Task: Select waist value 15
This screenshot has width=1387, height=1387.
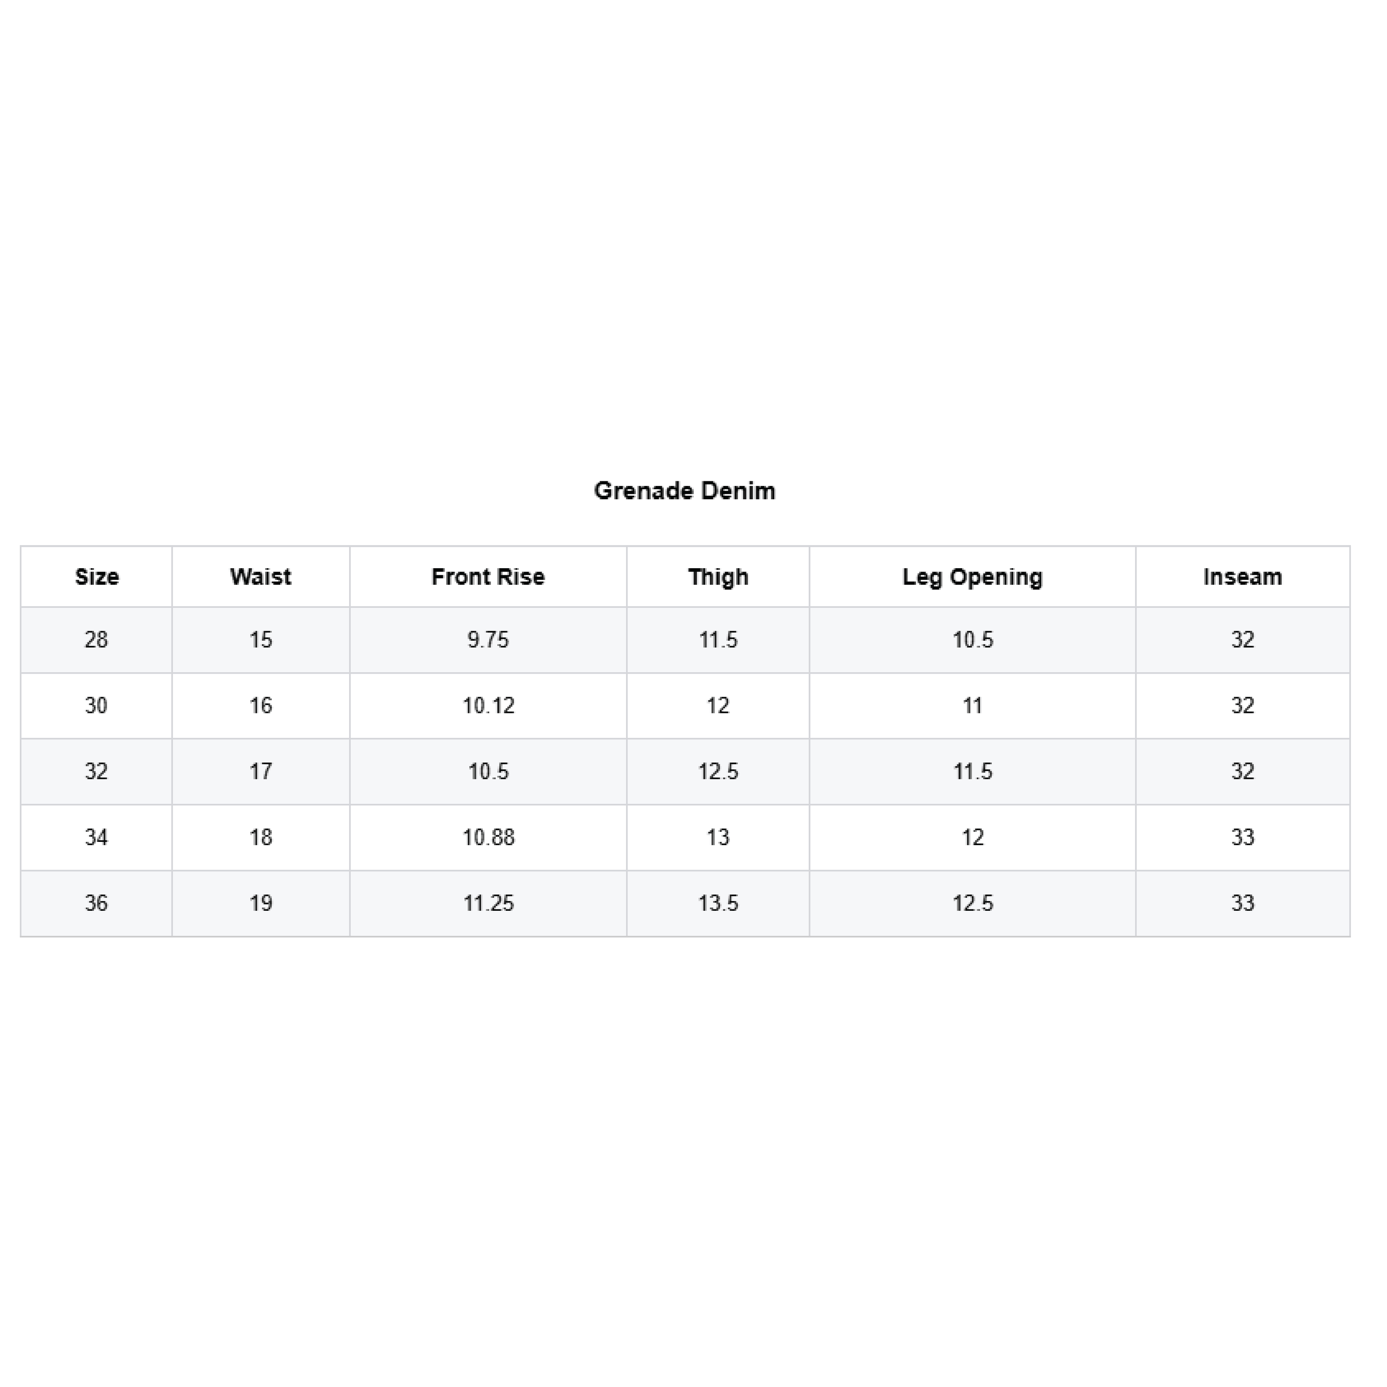Action: tap(261, 640)
